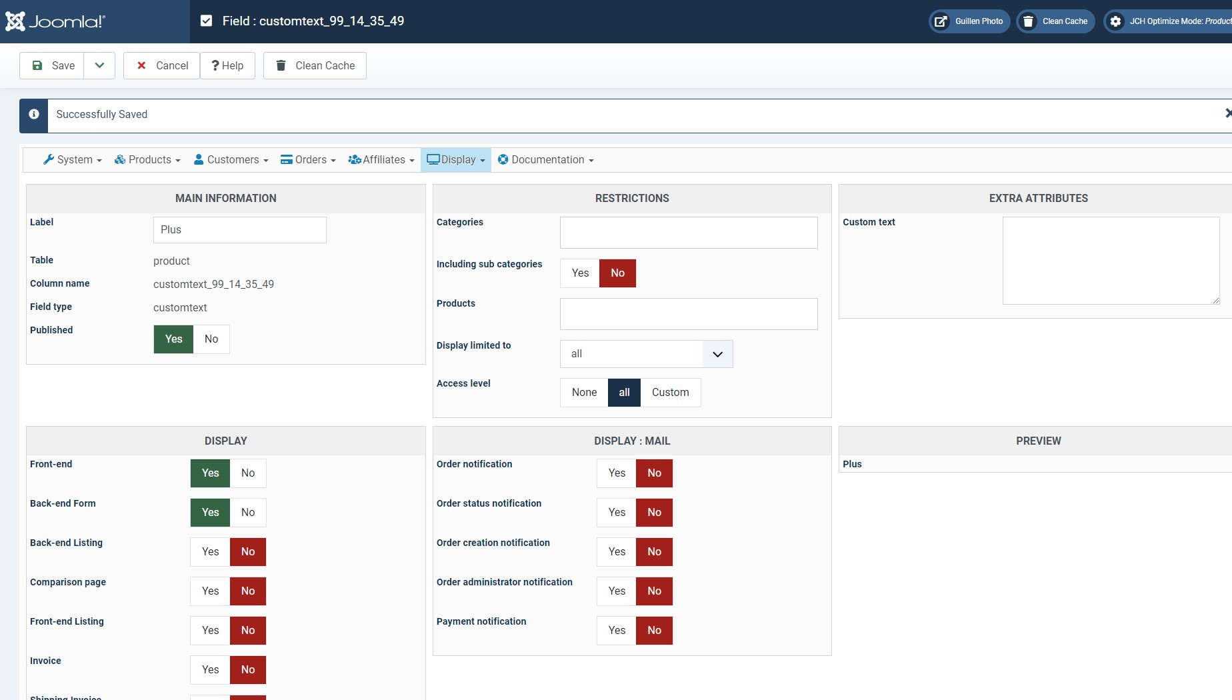Expand the Products menu
Screen dimensions: 1232x700
[x=147, y=160]
